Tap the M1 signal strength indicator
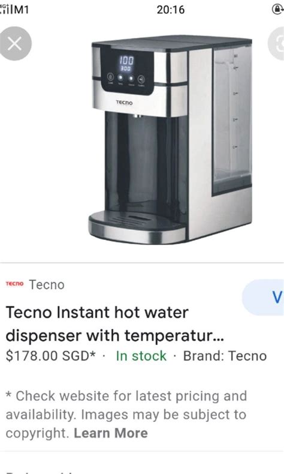Image resolution: width=284 pixels, height=474 pixels. click(14, 9)
